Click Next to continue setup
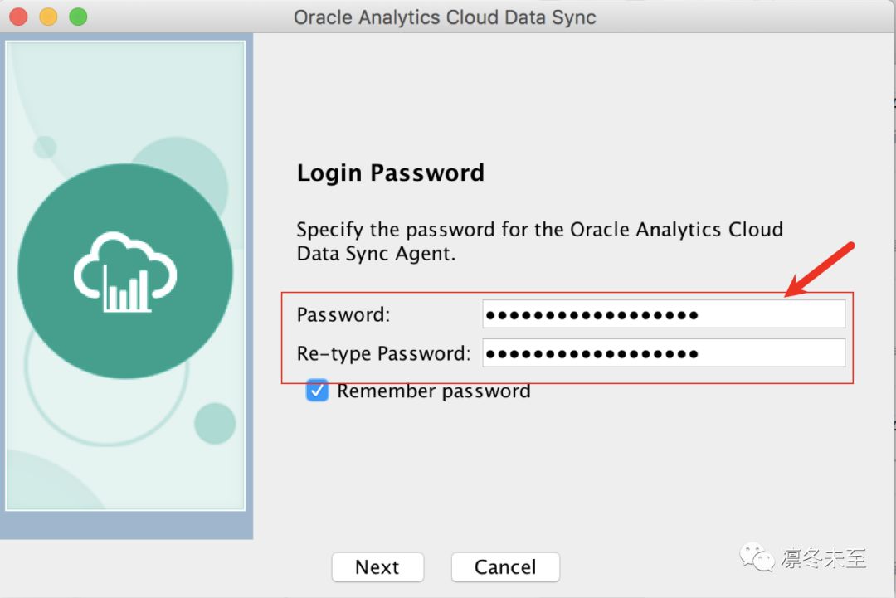Viewport: 896px width, 598px height. point(377,567)
